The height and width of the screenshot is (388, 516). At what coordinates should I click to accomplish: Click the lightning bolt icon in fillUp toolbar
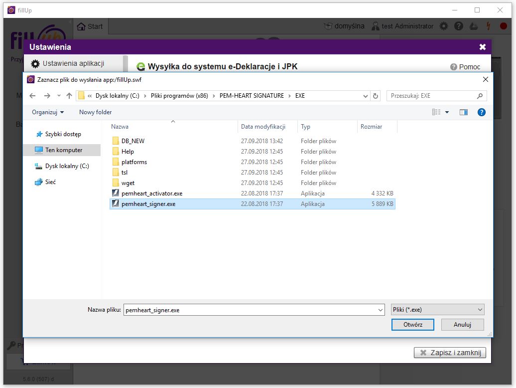(488, 26)
